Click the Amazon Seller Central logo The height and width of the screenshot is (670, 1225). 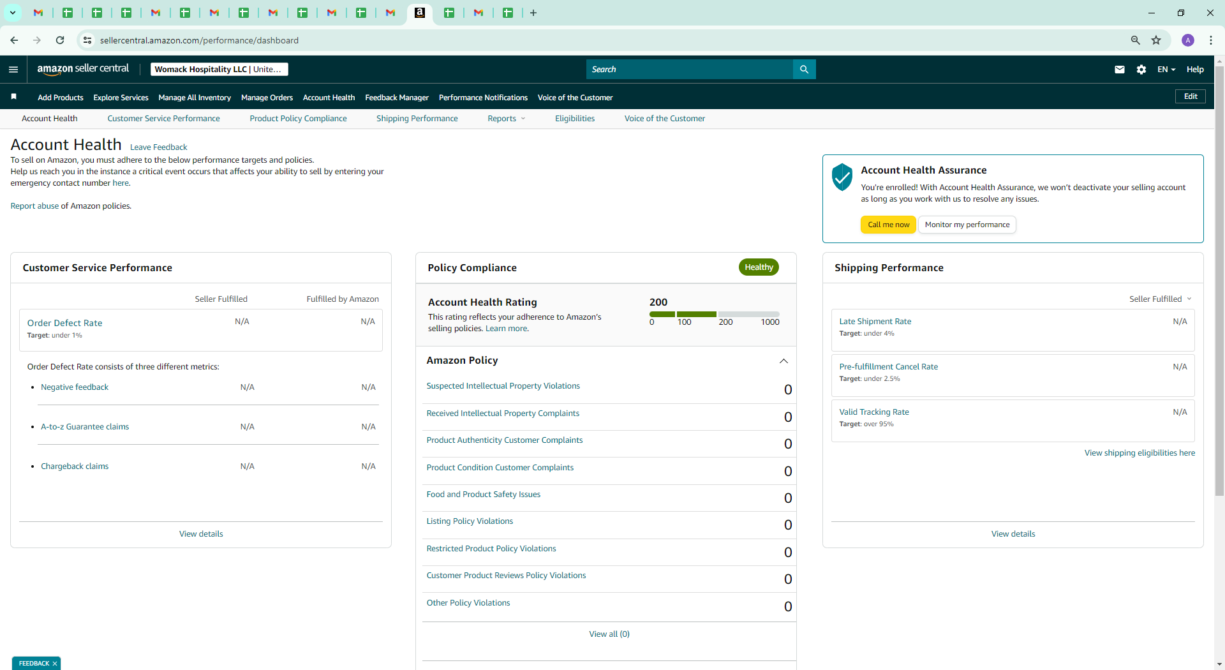coord(83,69)
